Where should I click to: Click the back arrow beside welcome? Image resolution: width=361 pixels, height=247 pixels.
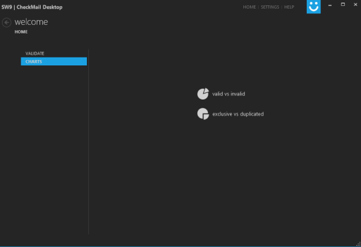click(x=7, y=23)
